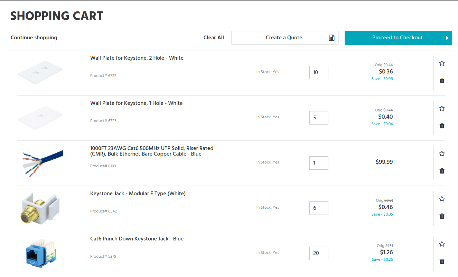The image size is (458, 277).
Task: Remove 1 Hole Wall Plate with trash icon
Action: tap(442, 126)
